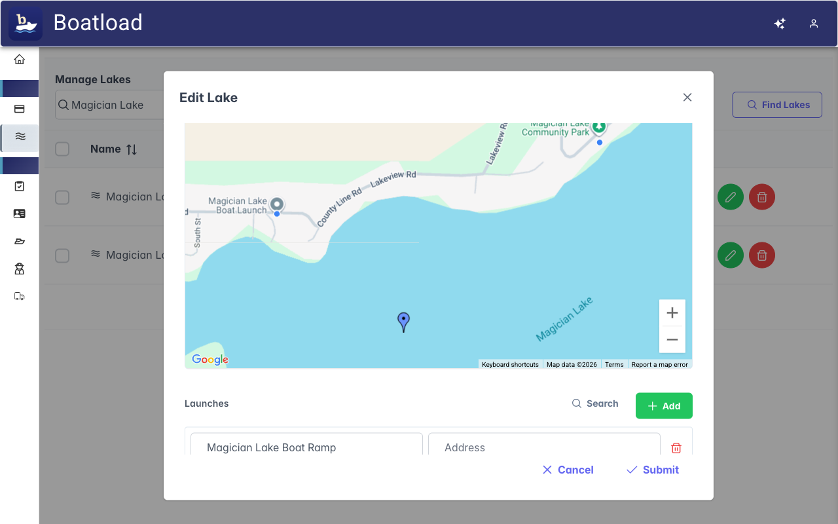Click edit pencil for first Magician Lake row
This screenshot has height=524, width=838.
[x=731, y=196]
